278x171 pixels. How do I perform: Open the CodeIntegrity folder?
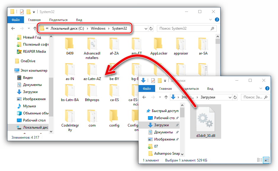tap(70, 118)
